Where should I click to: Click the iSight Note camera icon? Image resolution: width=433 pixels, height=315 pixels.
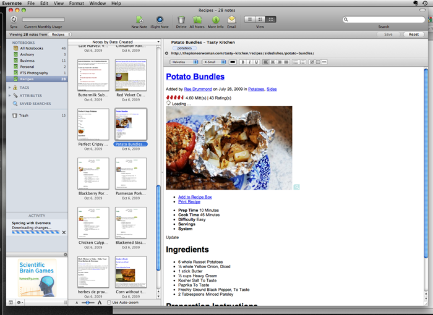[160, 20]
